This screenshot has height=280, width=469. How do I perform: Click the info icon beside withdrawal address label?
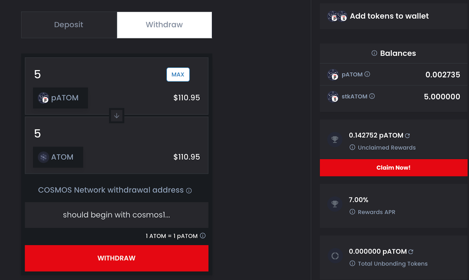[x=189, y=191]
